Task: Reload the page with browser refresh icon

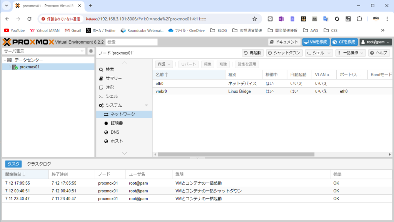Action: click(x=29, y=18)
